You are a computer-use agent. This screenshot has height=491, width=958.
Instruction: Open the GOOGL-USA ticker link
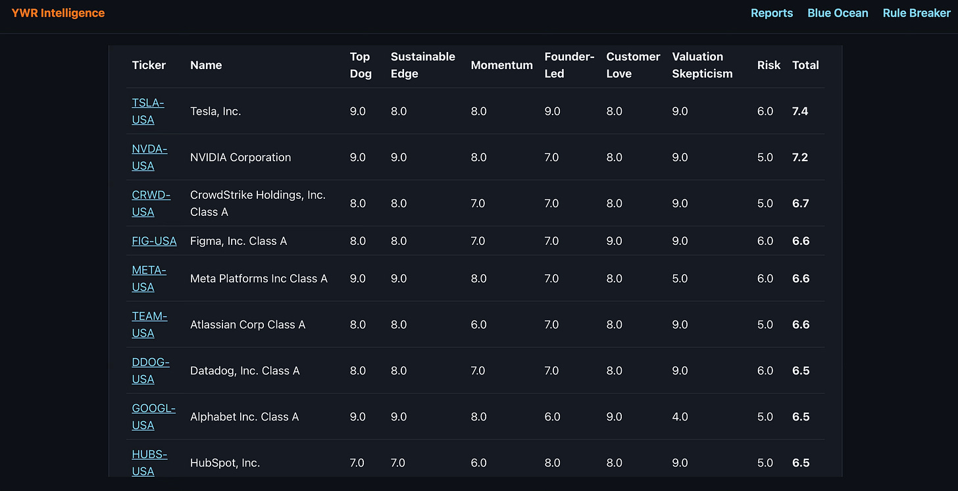[153, 417]
